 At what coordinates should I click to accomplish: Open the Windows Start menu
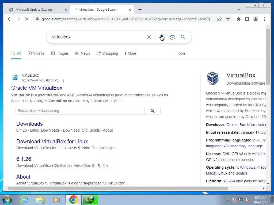click(7, 200)
